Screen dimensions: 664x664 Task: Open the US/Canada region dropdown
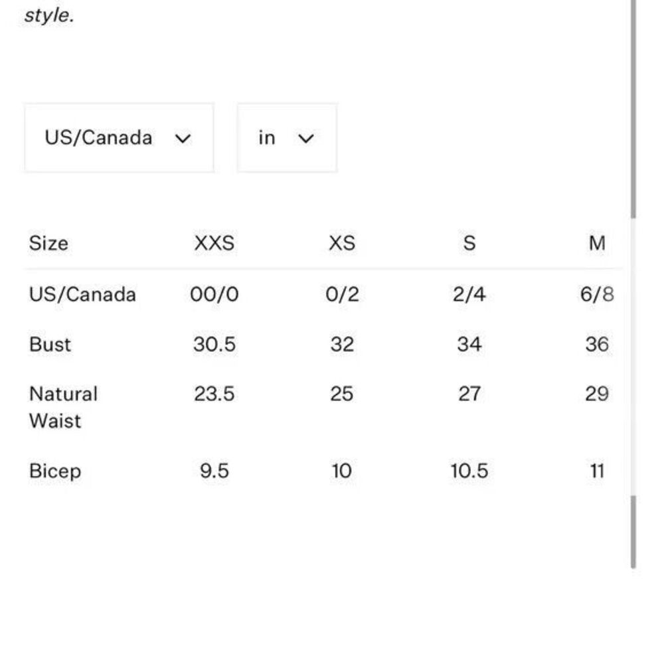tap(119, 138)
